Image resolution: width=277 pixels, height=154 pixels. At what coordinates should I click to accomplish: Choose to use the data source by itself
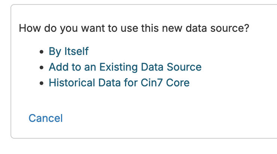pos(69,52)
